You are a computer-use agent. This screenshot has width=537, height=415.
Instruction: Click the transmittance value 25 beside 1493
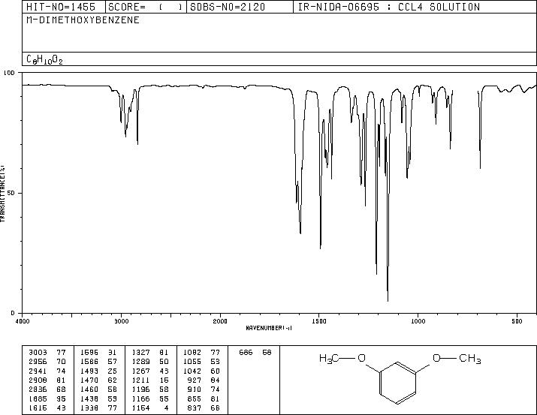tap(113, 371)
